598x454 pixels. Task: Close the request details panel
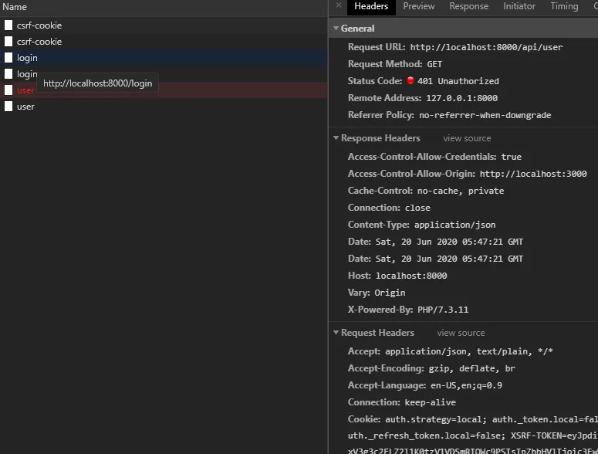(x=338, y=6)
